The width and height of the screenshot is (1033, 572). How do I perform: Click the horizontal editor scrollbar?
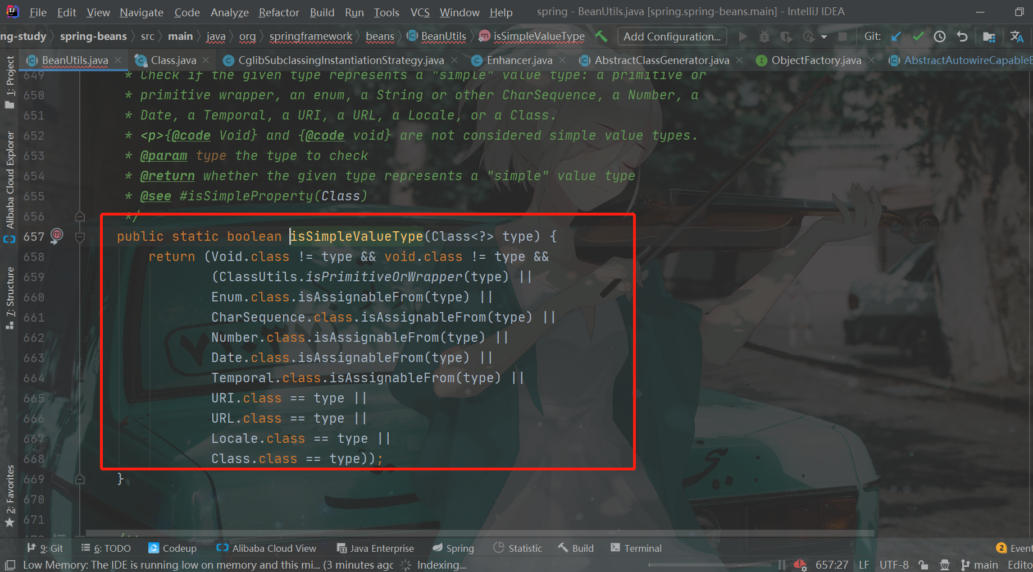(x=480, y=533)
